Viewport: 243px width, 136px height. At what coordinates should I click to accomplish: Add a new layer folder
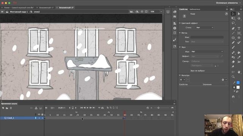[x=7, y=108]
